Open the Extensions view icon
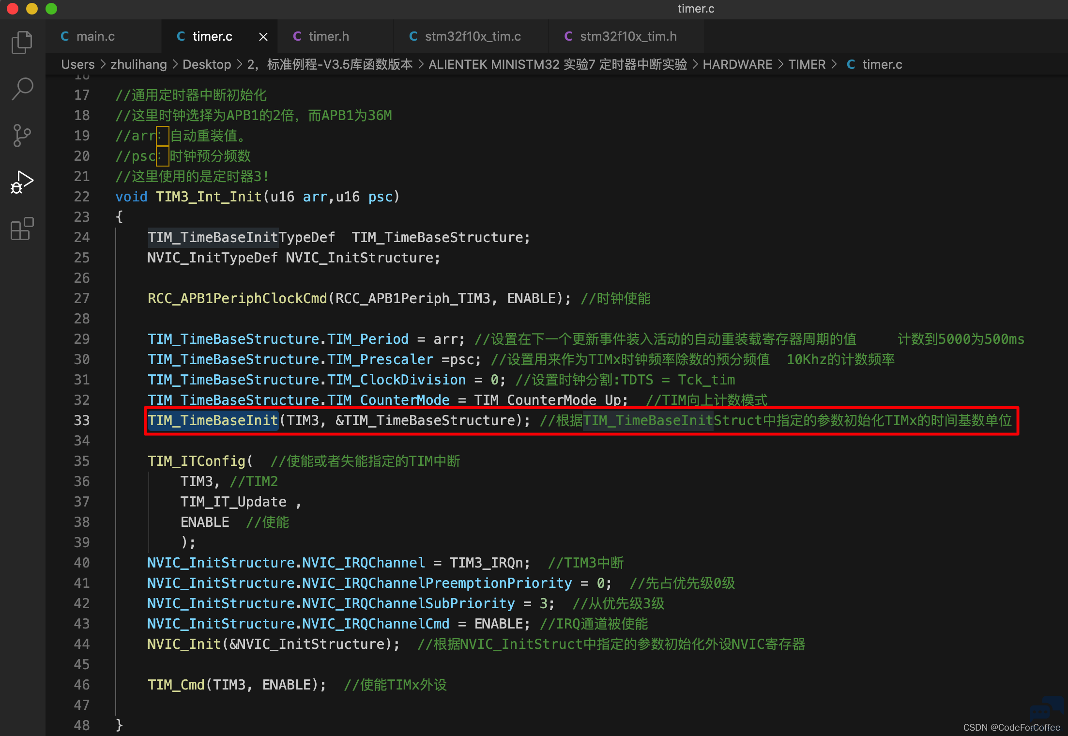1068x736 pixels. pyautogui.click(x=22, y=229)
